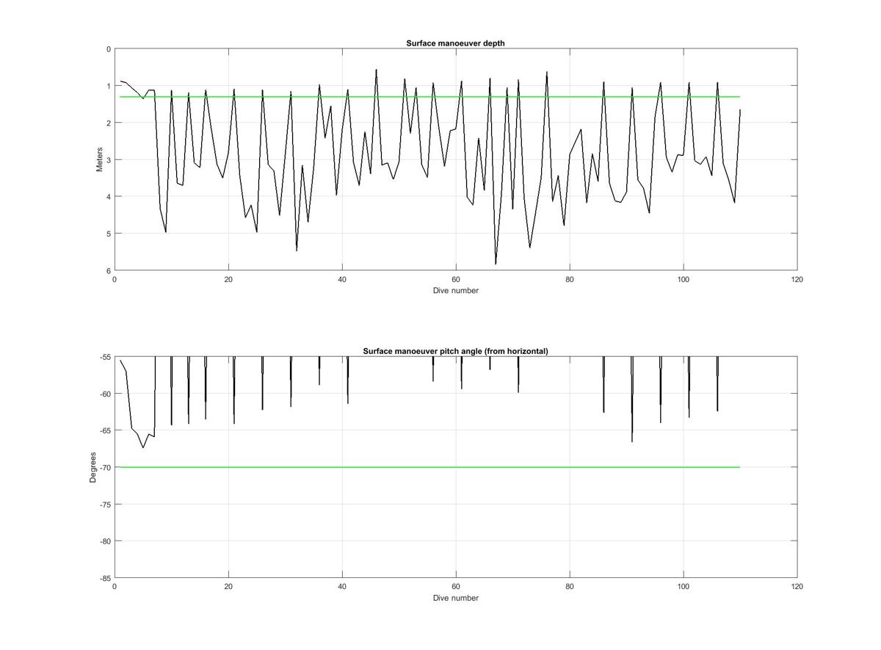Viewport: 881px width, 650px height.
Task: Click x-axis tick "80" on the pitch angle plot
Action: (x=570, y=587)
